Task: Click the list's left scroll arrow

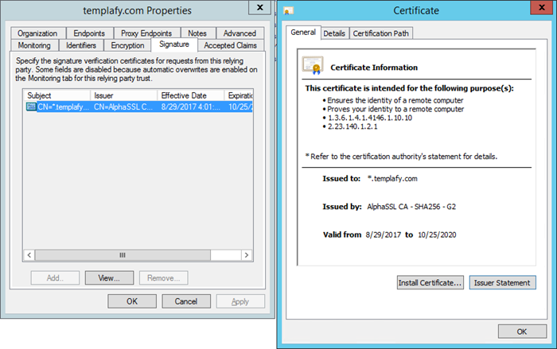Action: coord(29,255)
